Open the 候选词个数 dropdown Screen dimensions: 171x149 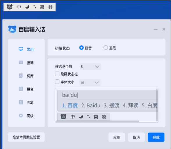[x=90, y=67]
